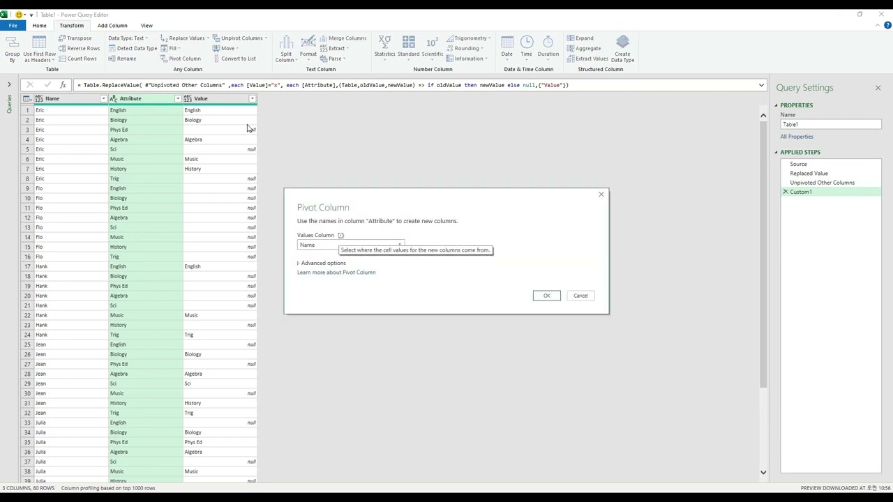The image size is (893, 502).
Task: Expand Advanced options in Pivot Column
Action: click(322, 263)
